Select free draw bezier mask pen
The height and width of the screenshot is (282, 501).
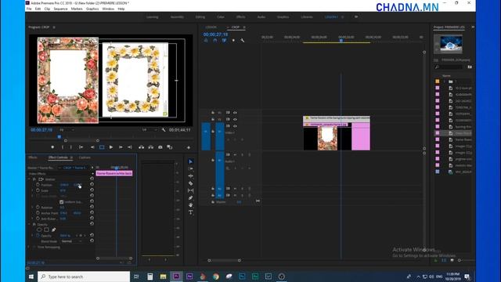(x=54, y=230)
